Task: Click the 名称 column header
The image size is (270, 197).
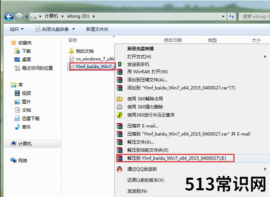Action: (73, 40)
